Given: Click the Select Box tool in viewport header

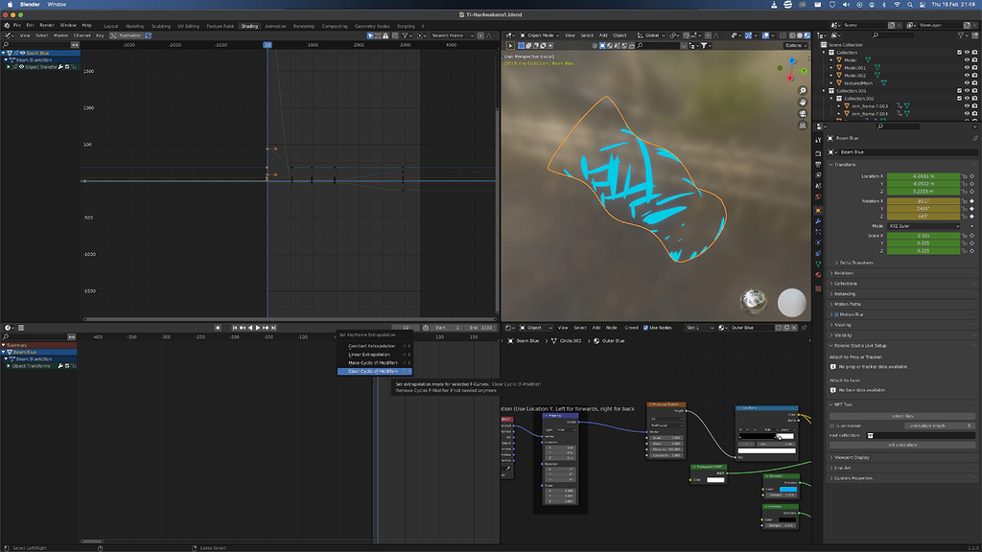Looking at the screenshot, I should 510,46.
